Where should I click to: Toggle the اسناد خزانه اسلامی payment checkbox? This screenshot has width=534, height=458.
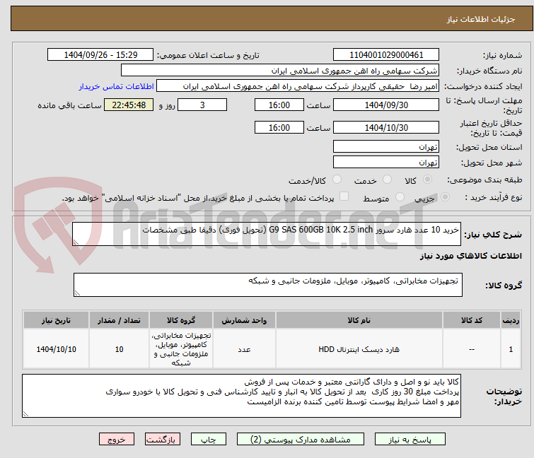coord(344,196)
